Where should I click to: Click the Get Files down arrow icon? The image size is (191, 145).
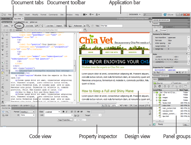165,86
